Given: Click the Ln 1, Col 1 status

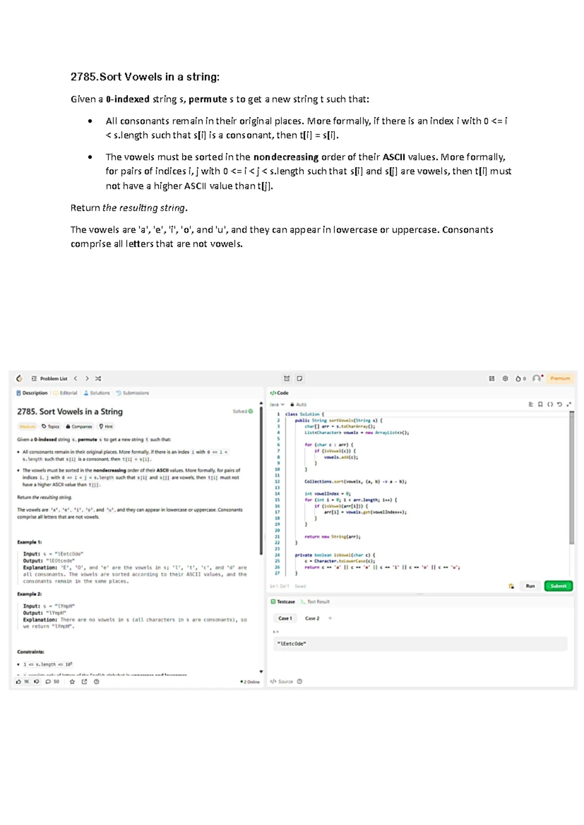Looking at the screenshot, I should (280, 586).
